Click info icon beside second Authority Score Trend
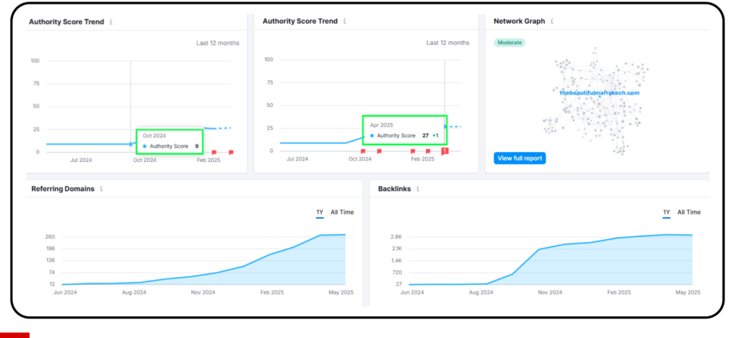The image size is (744, 338). [x=344, y=21]
